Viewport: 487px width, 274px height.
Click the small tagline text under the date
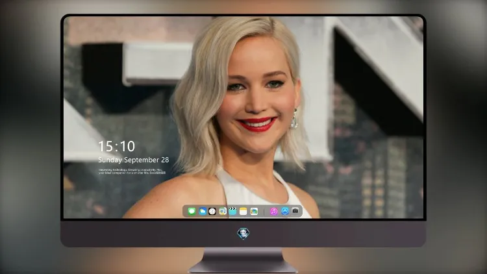132,171
